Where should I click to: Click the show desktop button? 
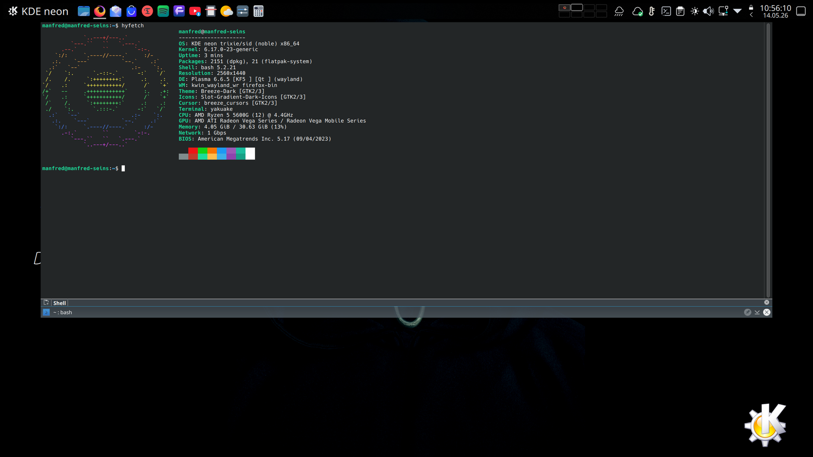[801, 11]
